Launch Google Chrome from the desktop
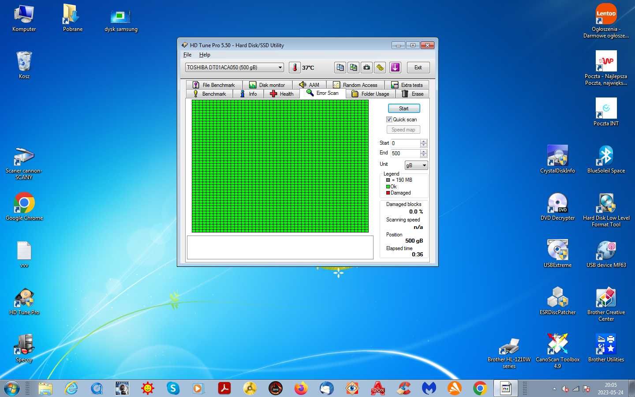Viewport: 635px width, 397px height. (x=24, y=206)
